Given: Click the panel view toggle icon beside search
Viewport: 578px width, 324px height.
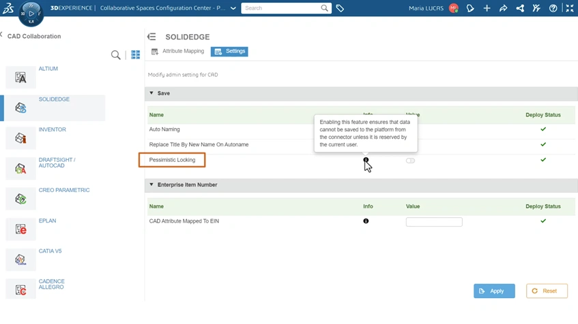Looking at the screenshot, I should 135,55.
